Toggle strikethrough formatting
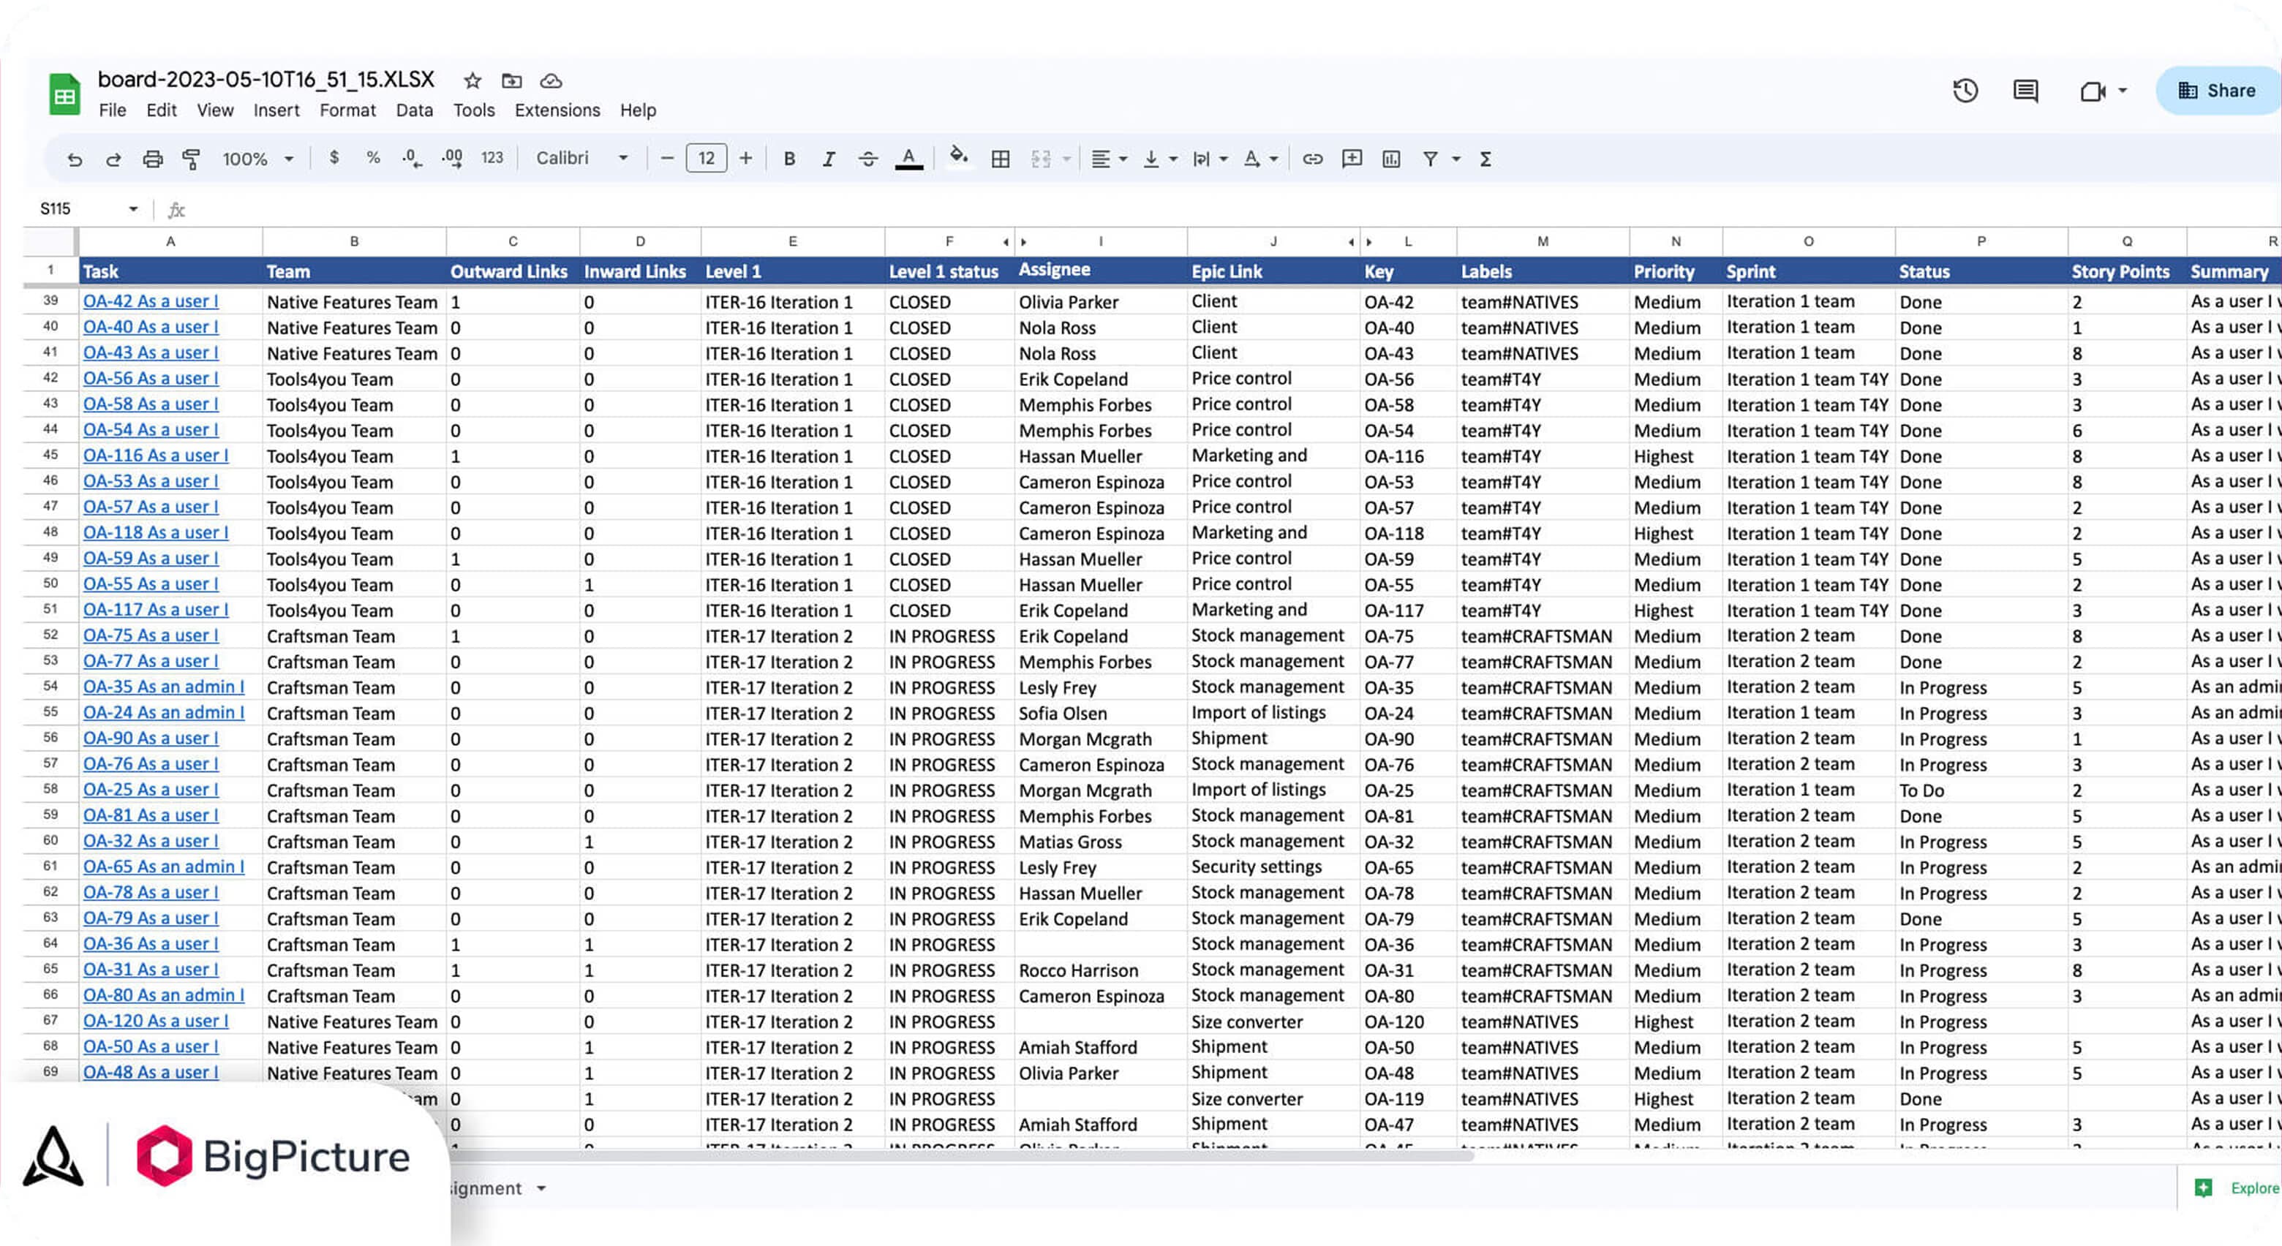The image size is (2282, 1246). pyautogui.click(x=868, y=159)
